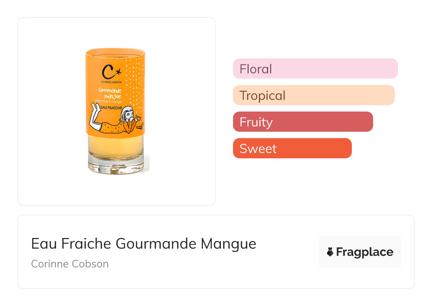Click the Fragplace perfume bottle logo icon

click(330, 252)
